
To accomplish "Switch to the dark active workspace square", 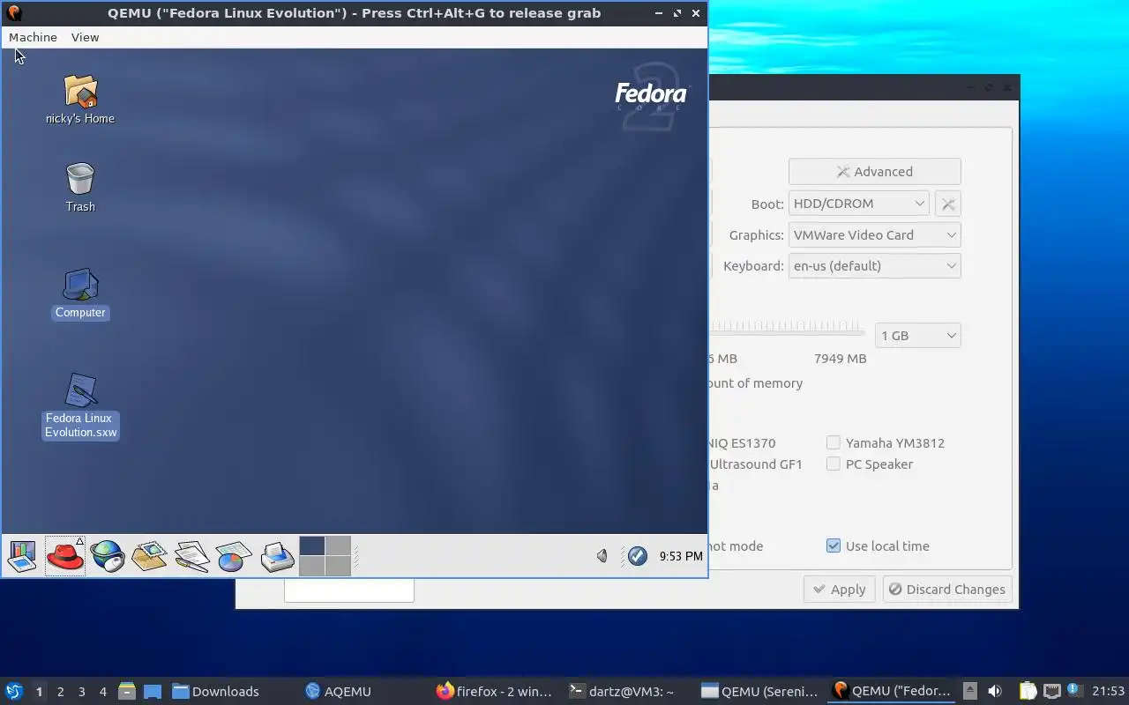I will [x=312, y=545].
